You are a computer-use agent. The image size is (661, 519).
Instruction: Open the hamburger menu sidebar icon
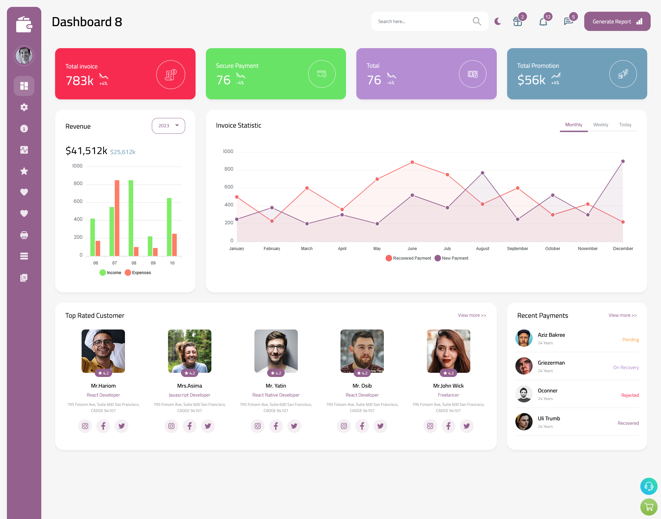click(x=24, y=256)
